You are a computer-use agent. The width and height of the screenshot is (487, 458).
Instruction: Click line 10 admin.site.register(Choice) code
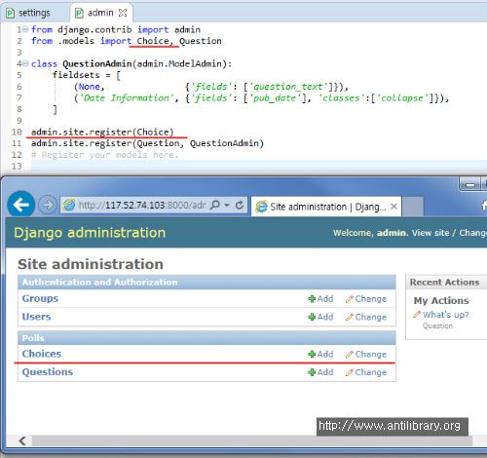click(102, 133)
